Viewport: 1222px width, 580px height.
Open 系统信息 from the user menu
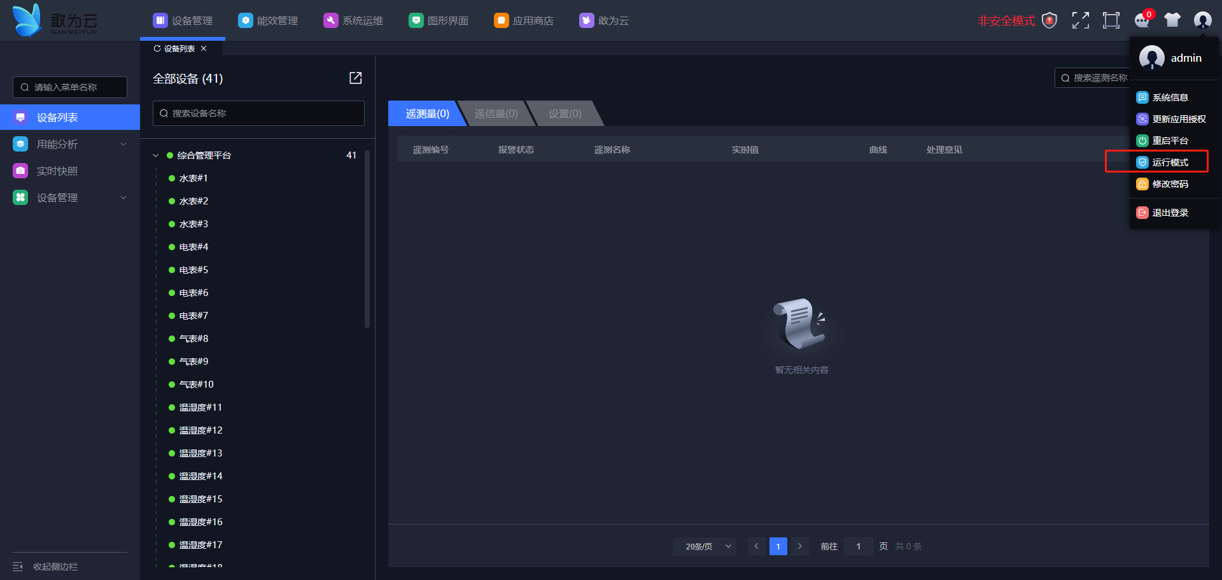[x=1169, y=97]
